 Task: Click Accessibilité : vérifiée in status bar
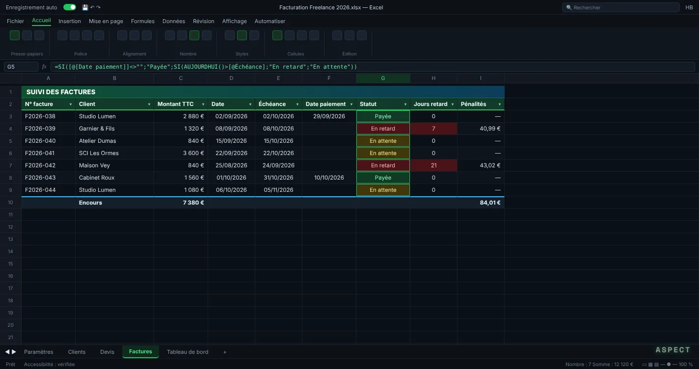[x=50, y=365]
